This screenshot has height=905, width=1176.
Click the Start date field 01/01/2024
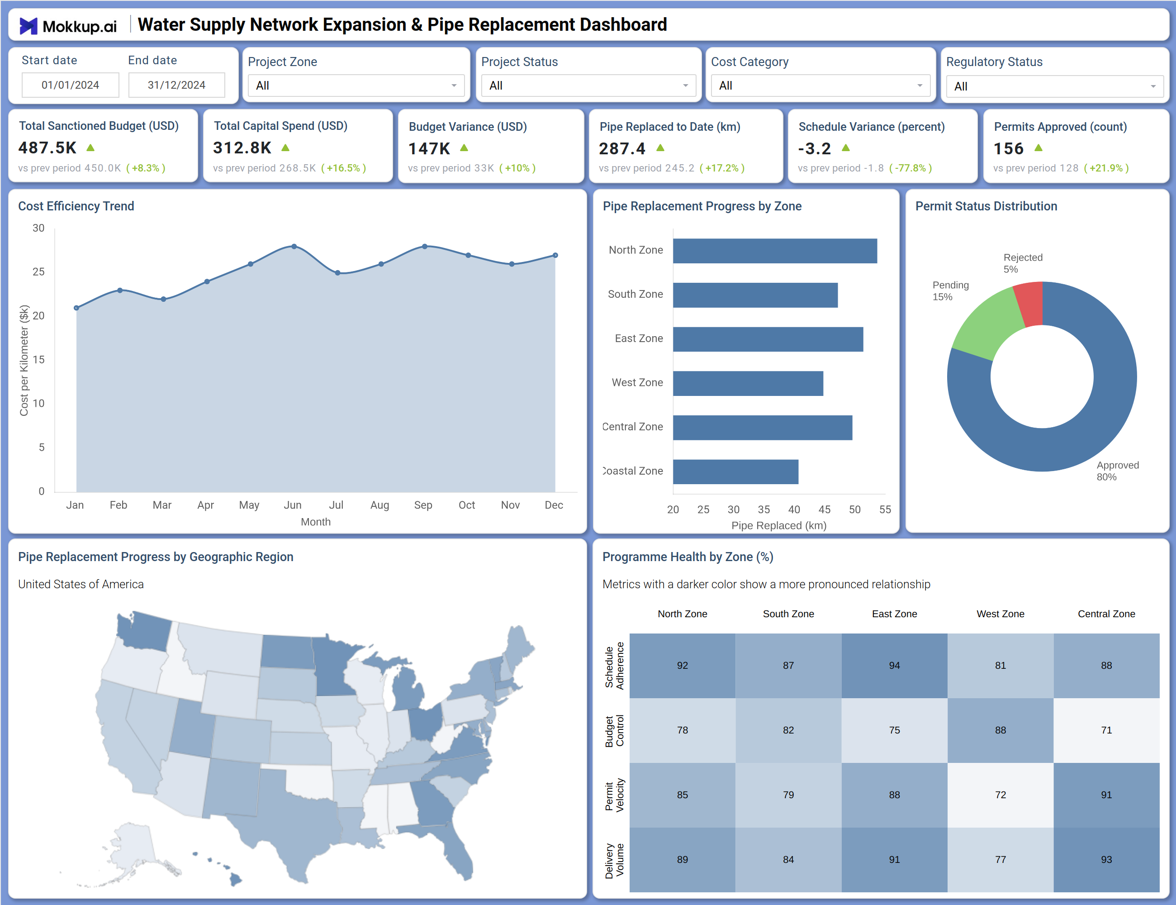point(70,85)
